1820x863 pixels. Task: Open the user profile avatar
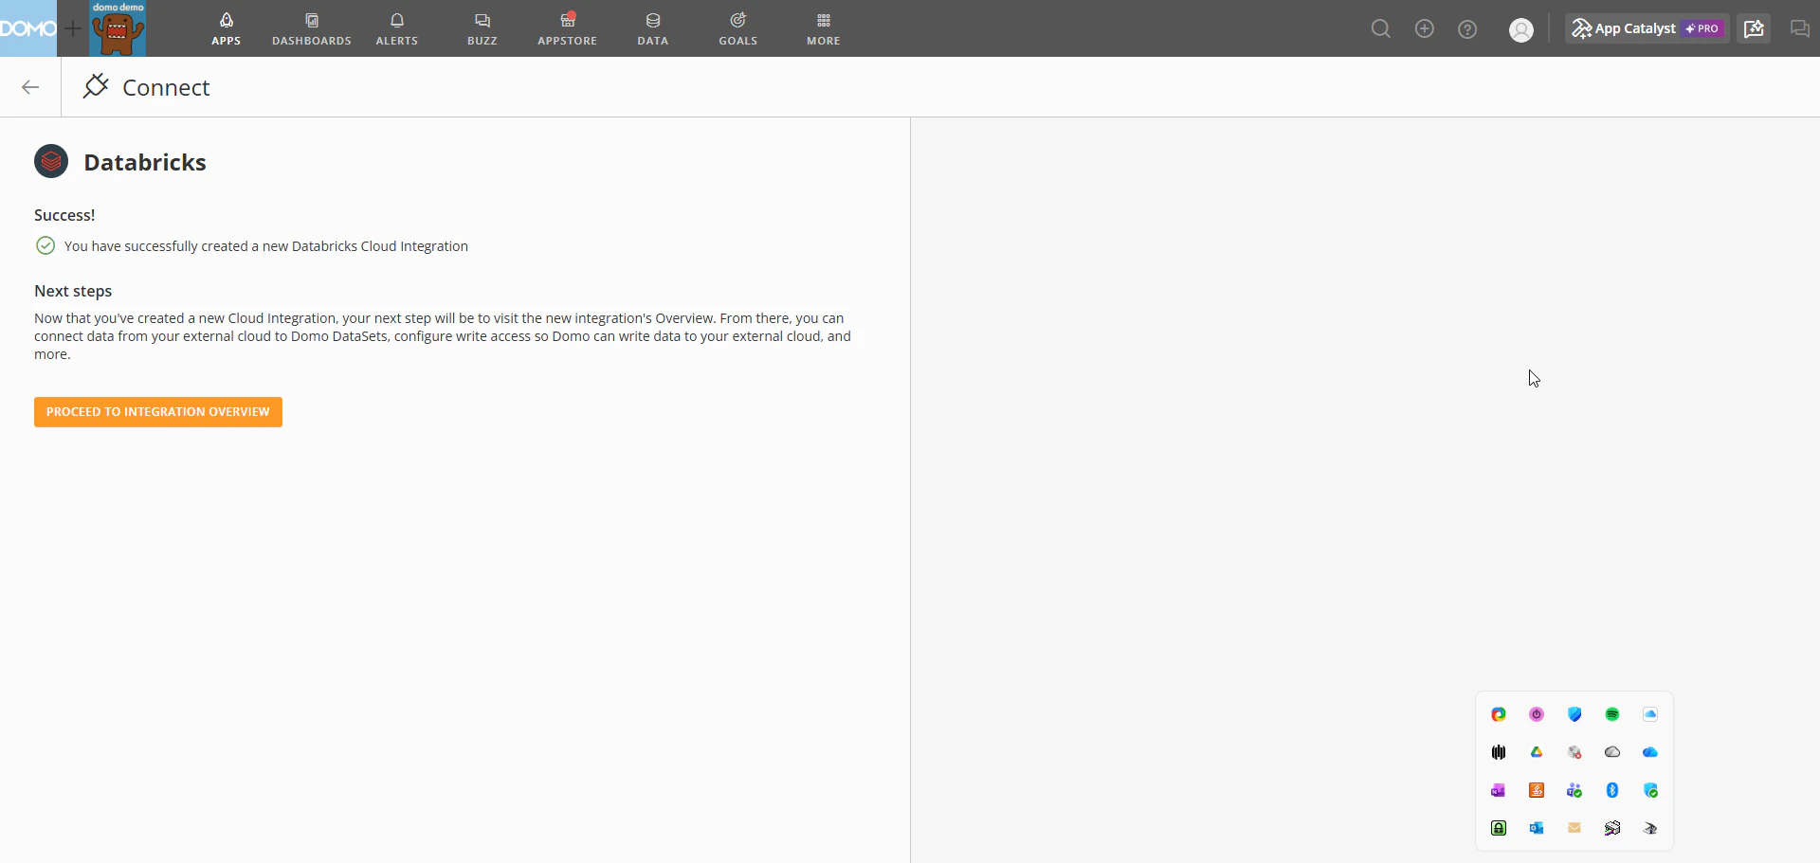1521,30
